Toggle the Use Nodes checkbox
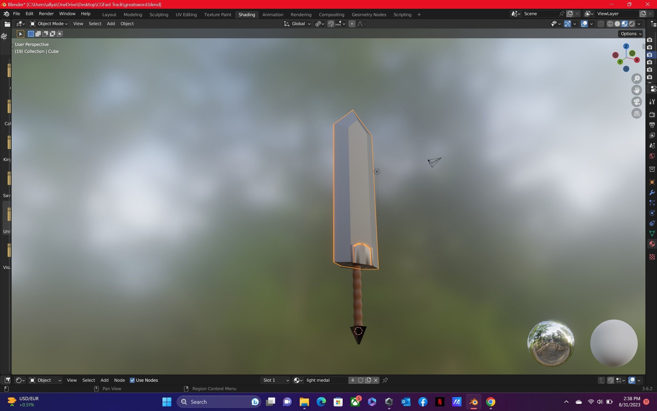Viewport: 657px width, 411px height. point(132,380)
